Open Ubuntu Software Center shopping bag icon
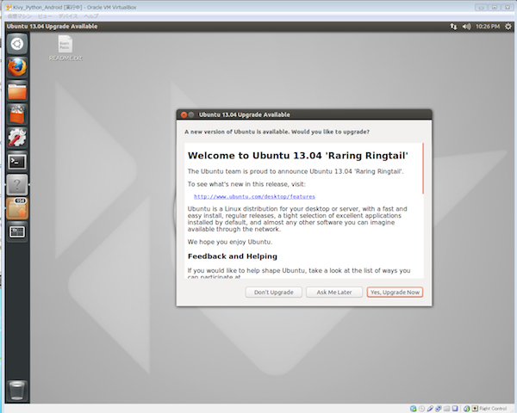 [x=17, y=114]
